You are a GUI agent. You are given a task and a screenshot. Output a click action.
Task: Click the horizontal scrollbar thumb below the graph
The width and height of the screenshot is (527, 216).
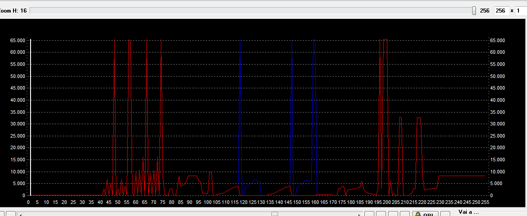(x=275, y=214)
